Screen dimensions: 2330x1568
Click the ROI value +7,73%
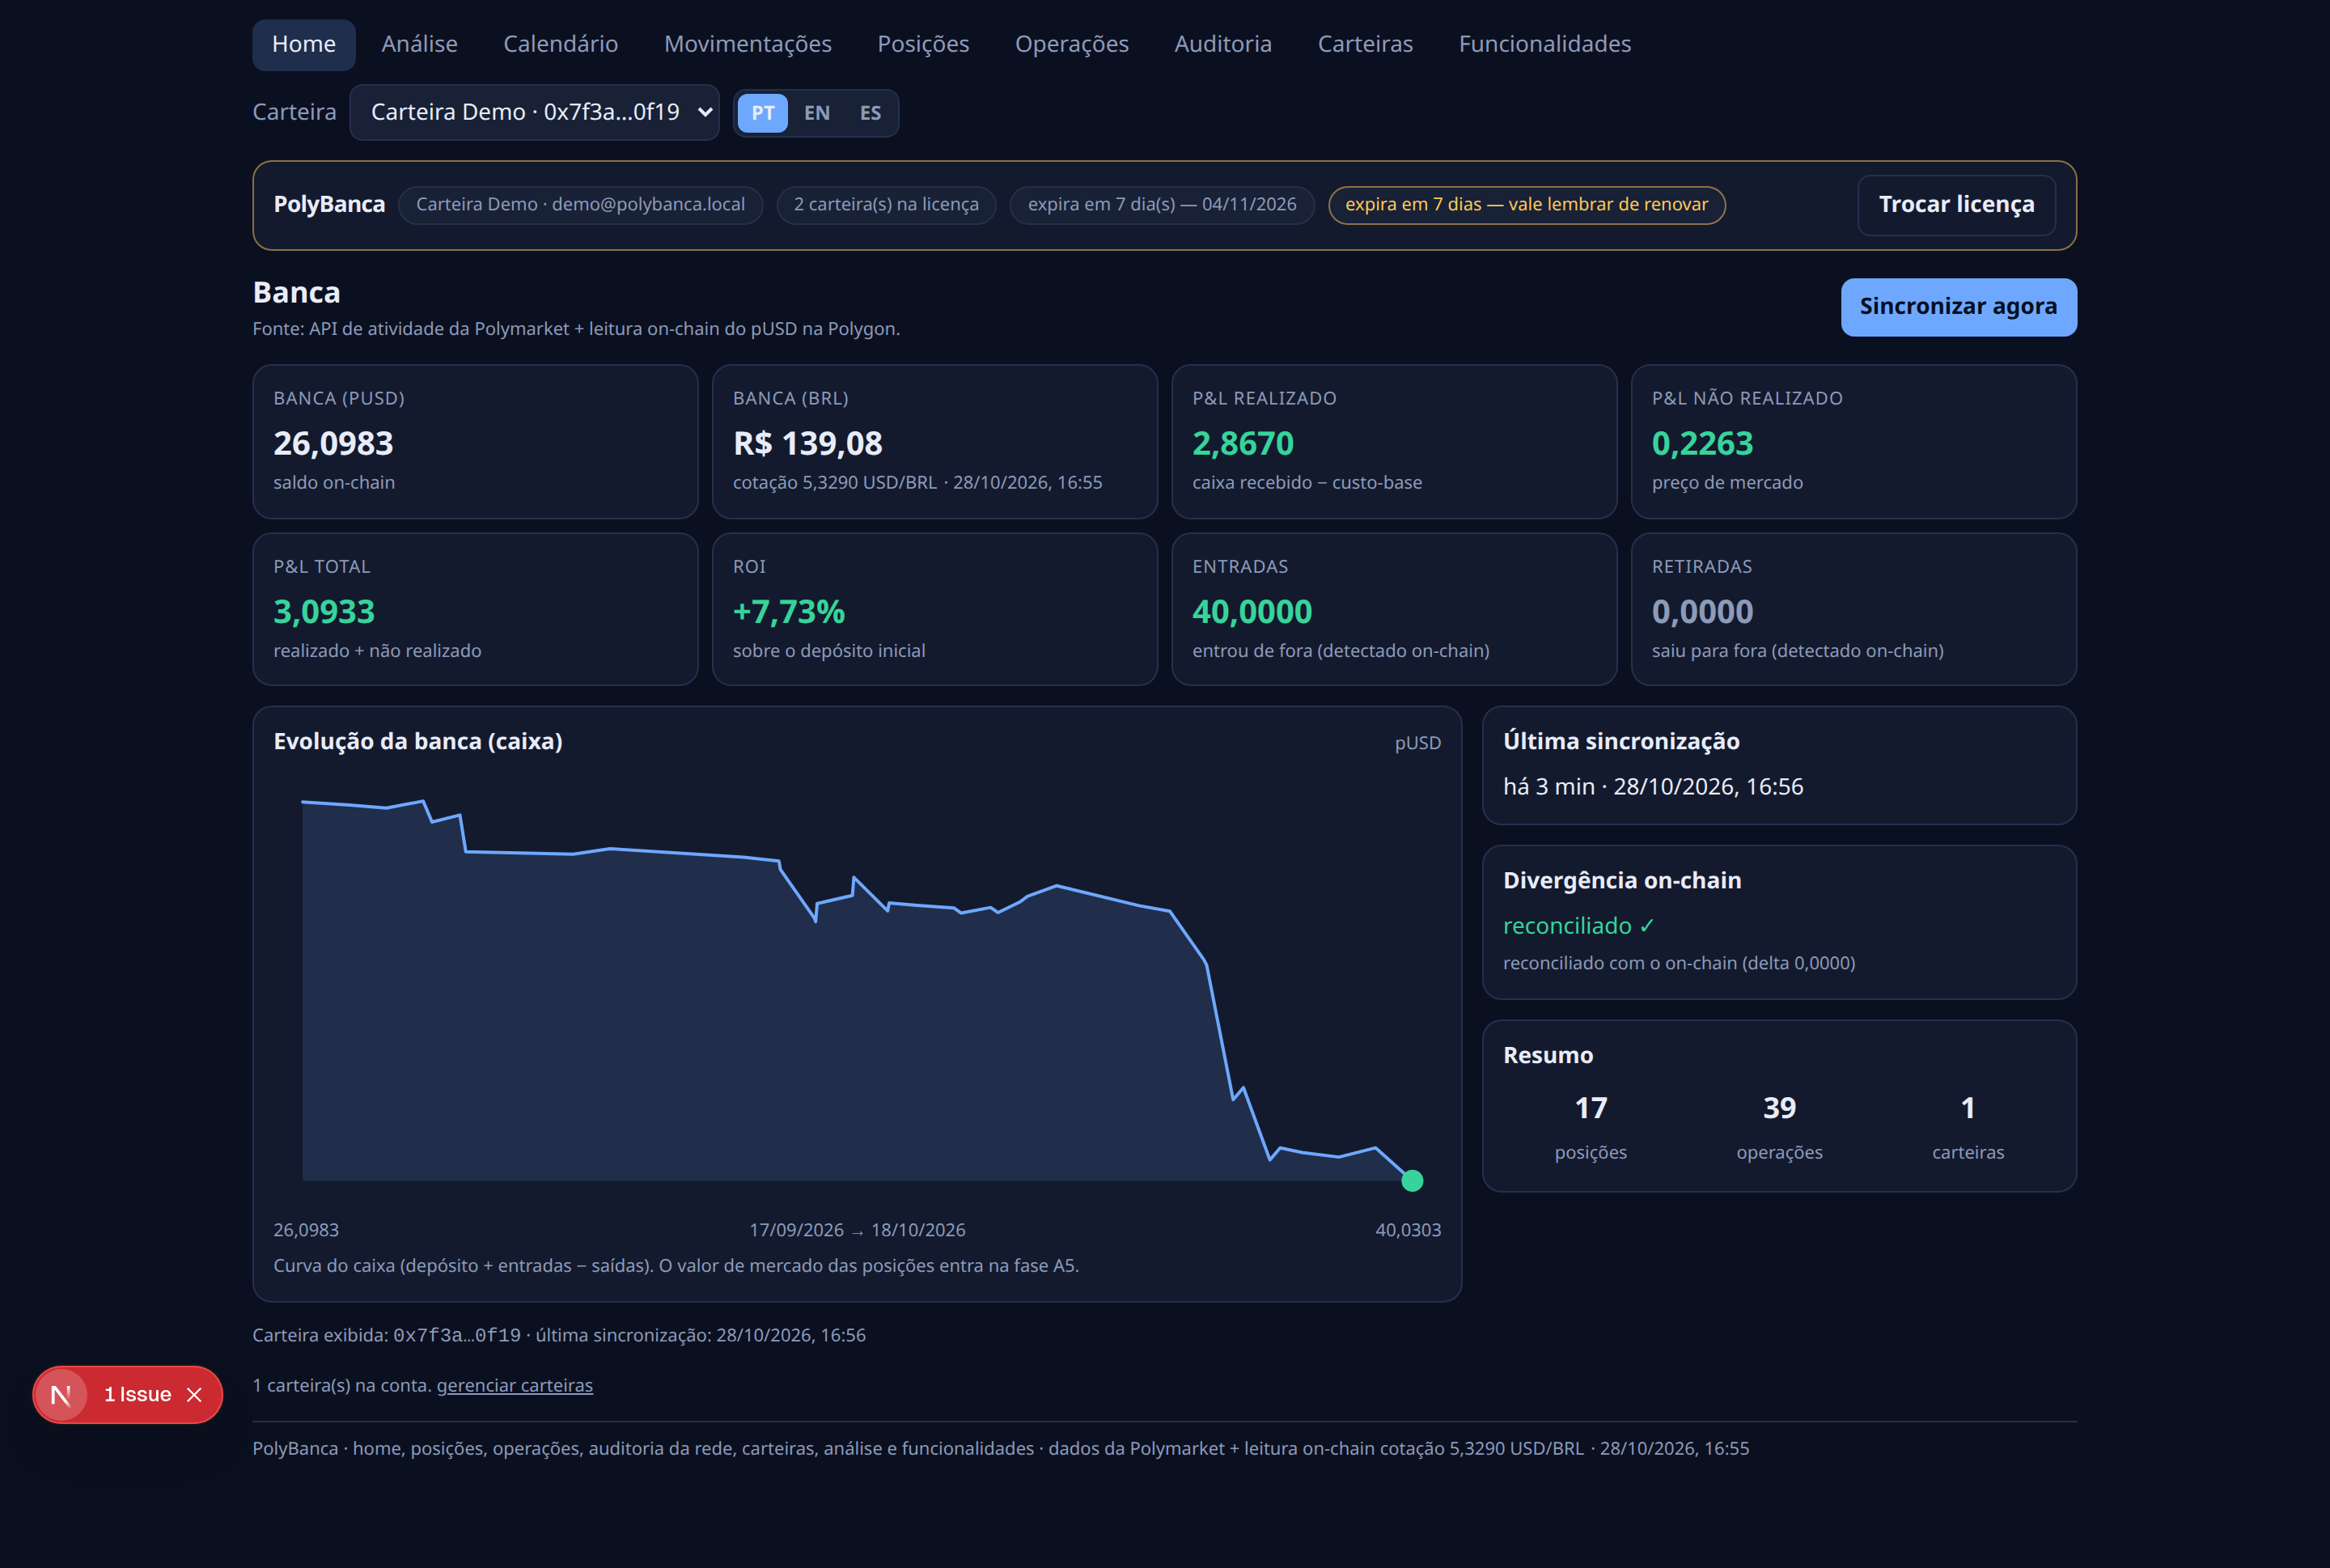pyautogui.click(x=789, y=611)
